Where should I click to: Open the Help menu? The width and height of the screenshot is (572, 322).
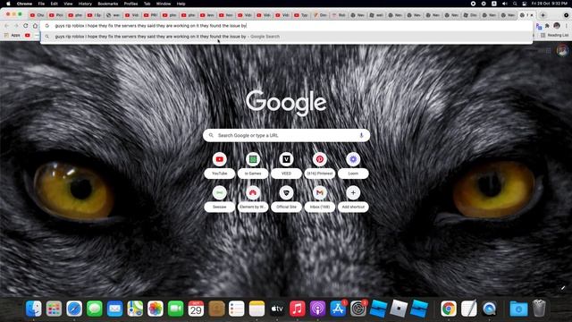point(181,4)
